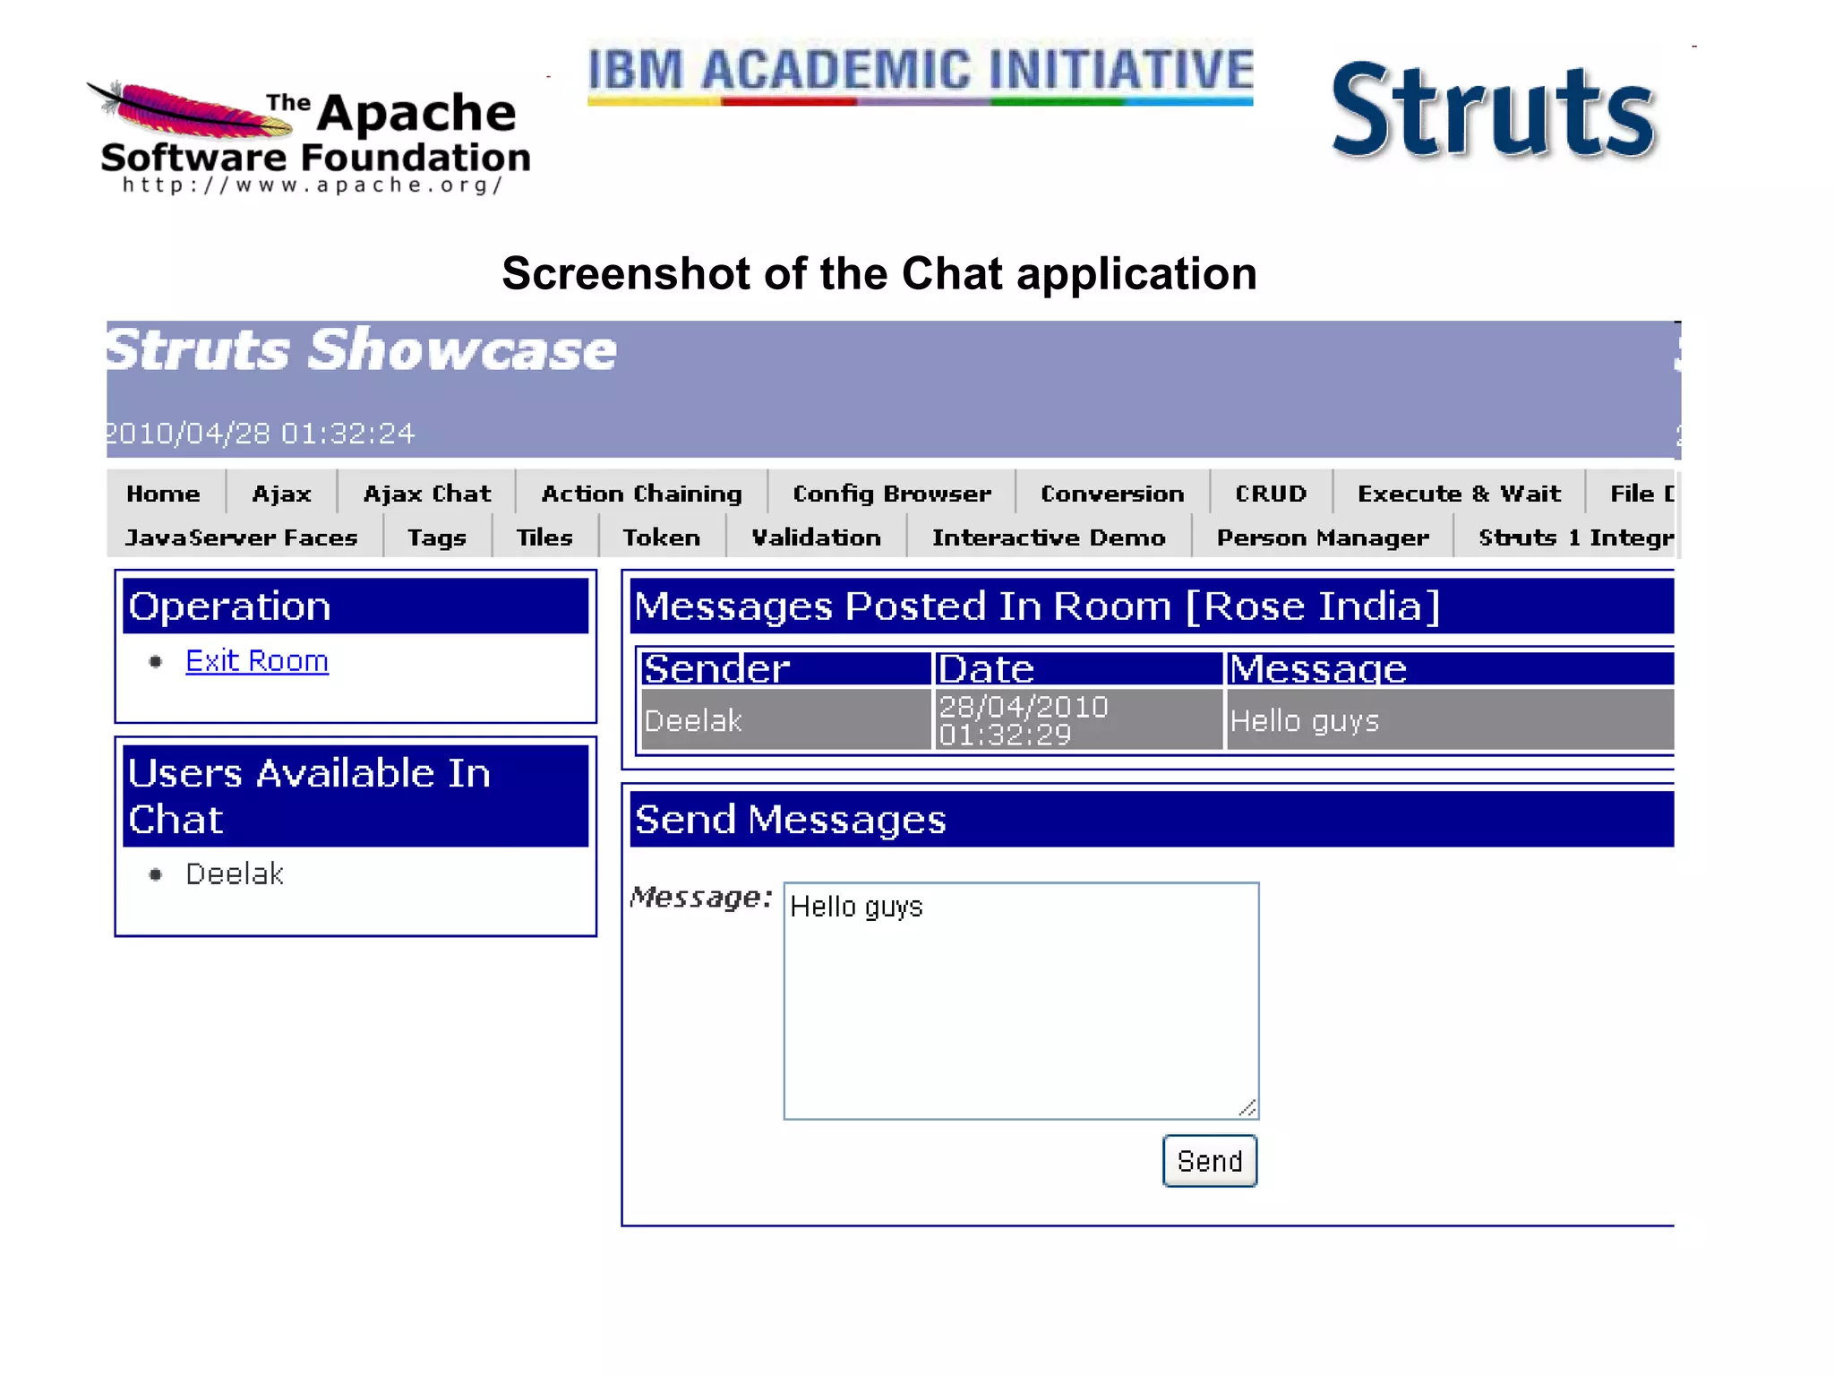1834x1376 pixels.
Task: Focus the Message text area
Action: coord(1022,1001)
